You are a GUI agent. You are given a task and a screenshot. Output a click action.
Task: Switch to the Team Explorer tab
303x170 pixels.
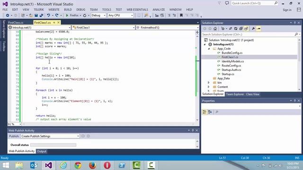235,94
